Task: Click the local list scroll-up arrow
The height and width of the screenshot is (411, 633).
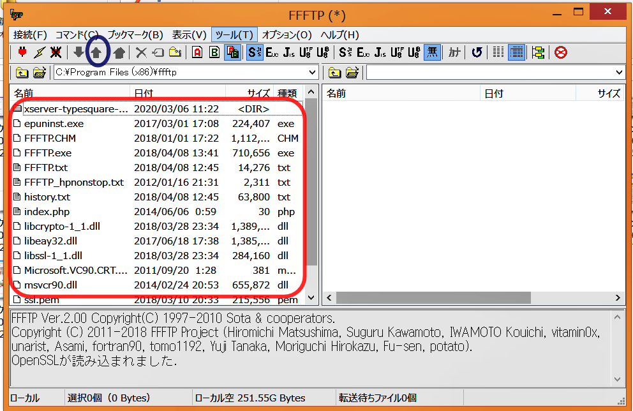Action: tap(311, 92)
